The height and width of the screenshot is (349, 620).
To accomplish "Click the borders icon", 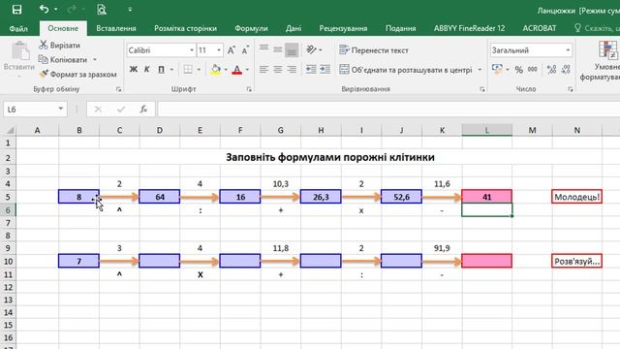I will (188, 69).
